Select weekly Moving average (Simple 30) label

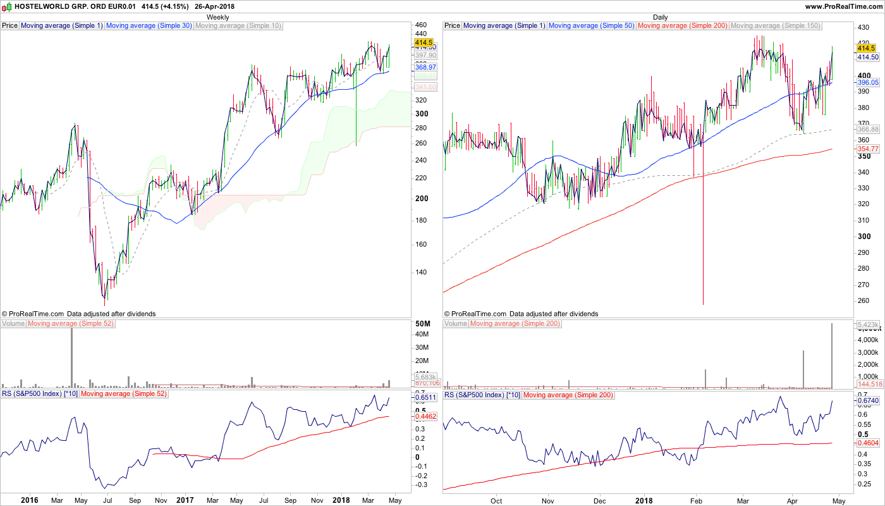[x=149, y=26]
